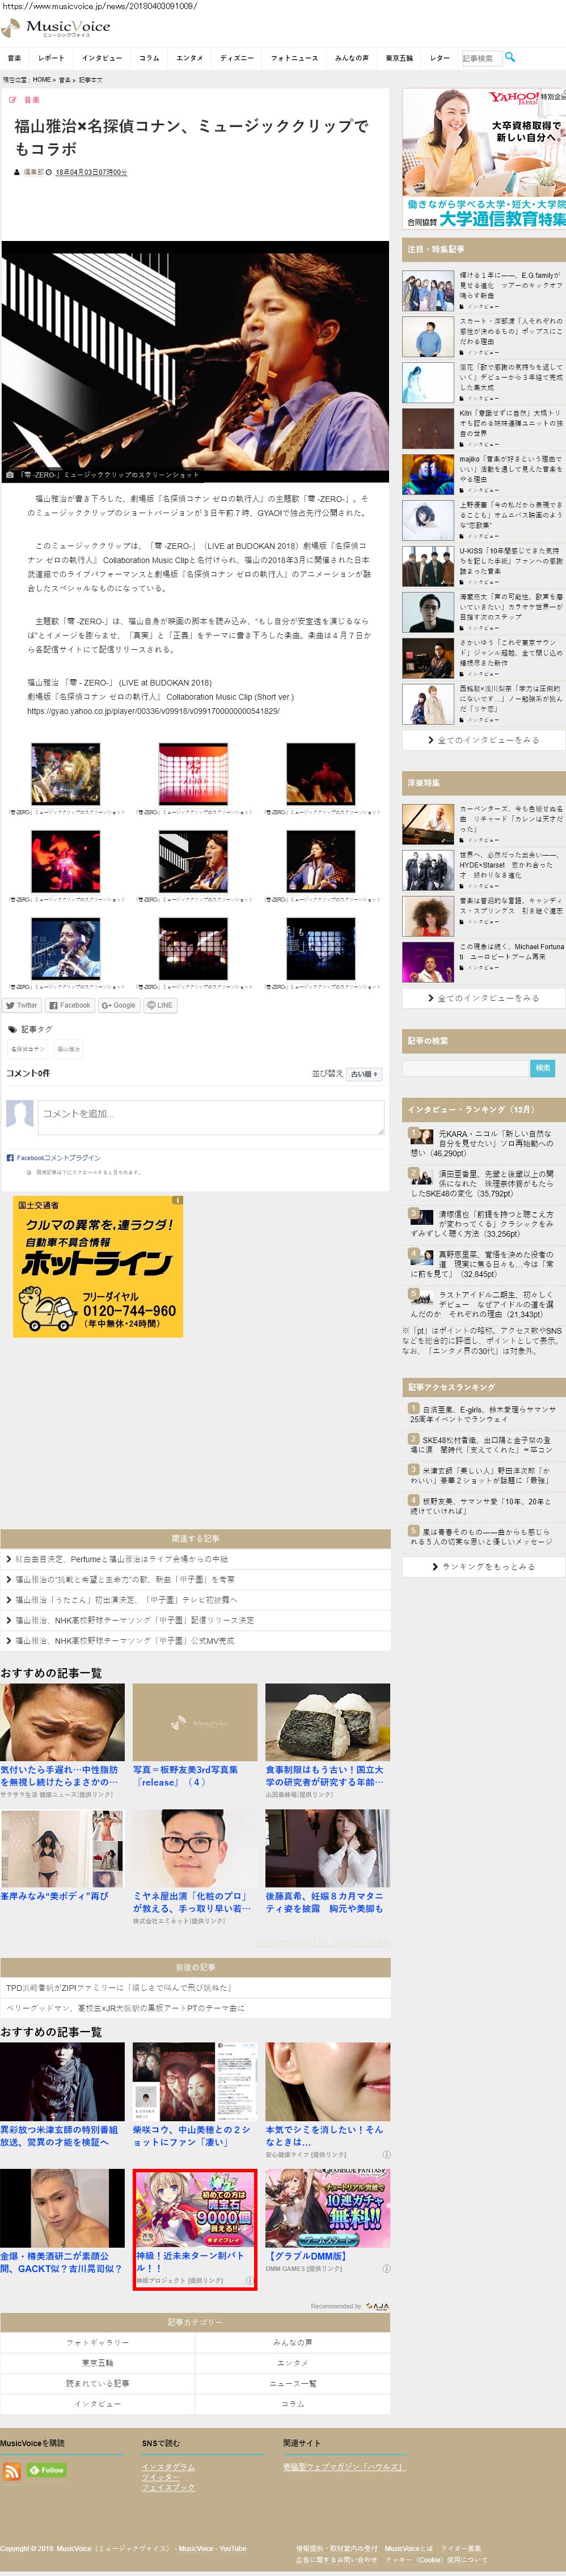The width and height of the screenshot is (566, 2576).
Task: Open the GYAO player URL link
Action: coord(153,711)
